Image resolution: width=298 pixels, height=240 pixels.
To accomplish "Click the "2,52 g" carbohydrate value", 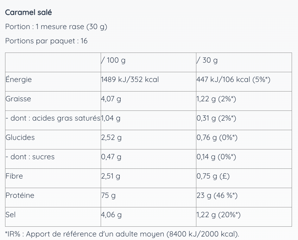I will (x=111, y=138).
